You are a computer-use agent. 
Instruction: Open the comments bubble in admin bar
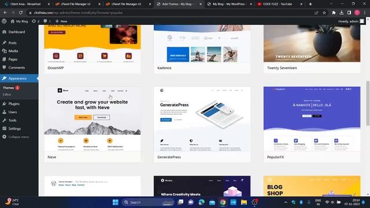(x=47, y=21)
